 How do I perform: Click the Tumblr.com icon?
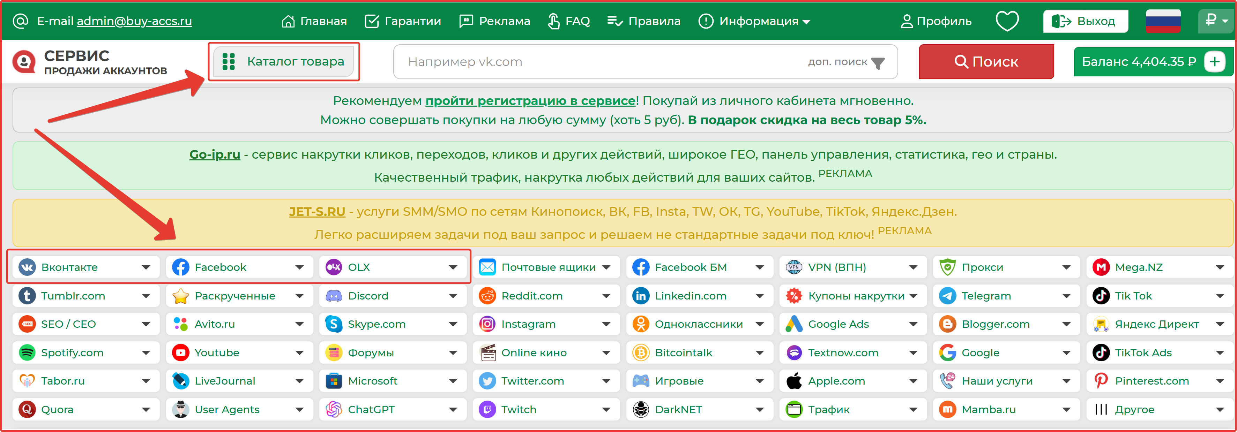(x=27, y=296)
